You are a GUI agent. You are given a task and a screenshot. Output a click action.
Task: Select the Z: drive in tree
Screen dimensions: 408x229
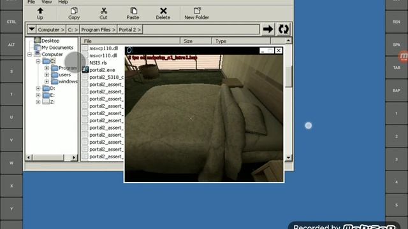52,102
